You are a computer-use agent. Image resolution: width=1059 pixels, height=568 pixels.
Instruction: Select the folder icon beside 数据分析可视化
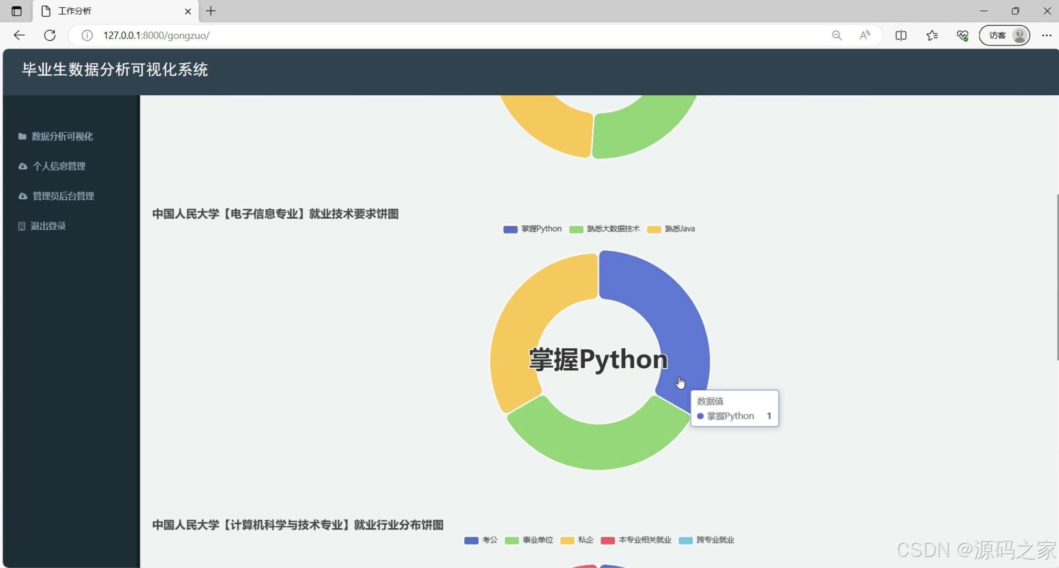pos(22,136)
